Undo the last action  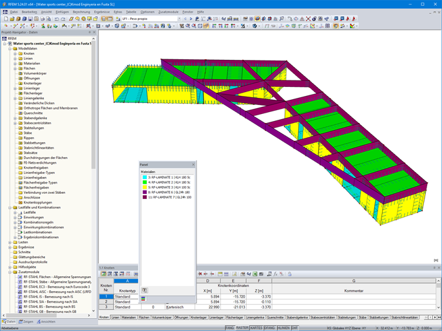pos(57,19)
